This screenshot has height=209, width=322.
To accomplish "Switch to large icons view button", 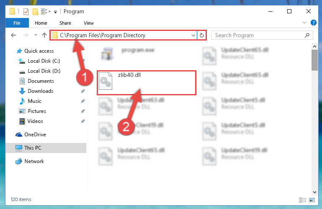I will tap(312, 200).
